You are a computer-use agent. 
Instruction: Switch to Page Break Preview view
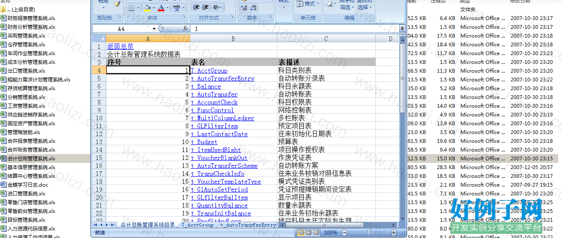[317, 232]
